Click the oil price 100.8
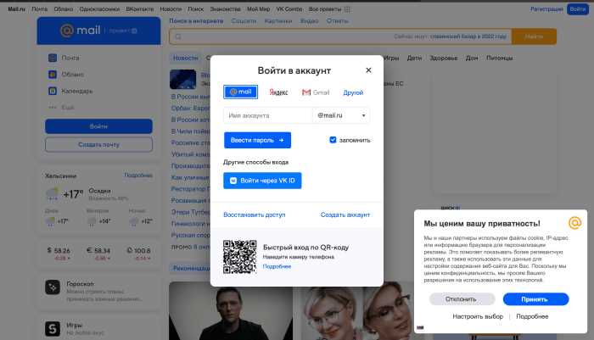Viewport: 594px width, 340px height. click(138, 251)
